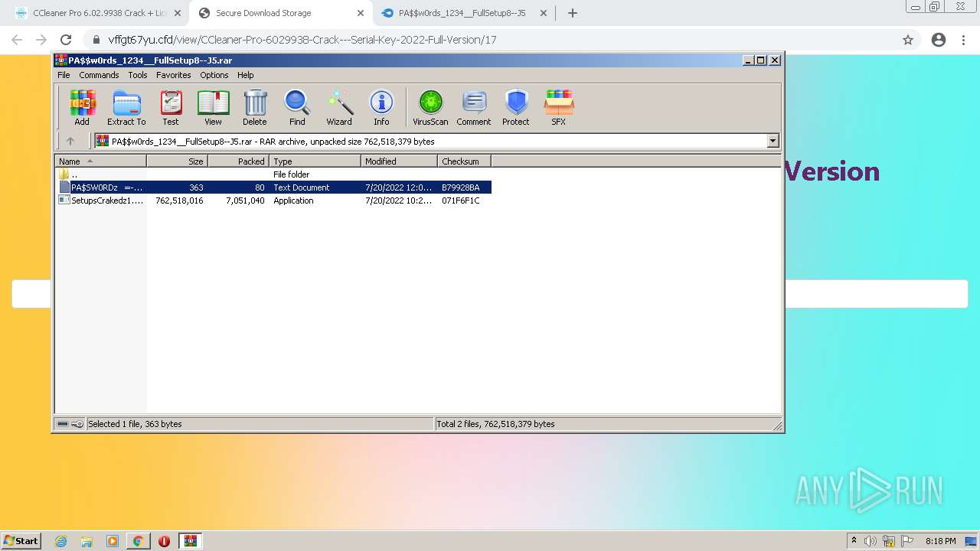This screenshot has height=551, width=980.
Task: Open the Find magnifier tool
Action: 297,107
